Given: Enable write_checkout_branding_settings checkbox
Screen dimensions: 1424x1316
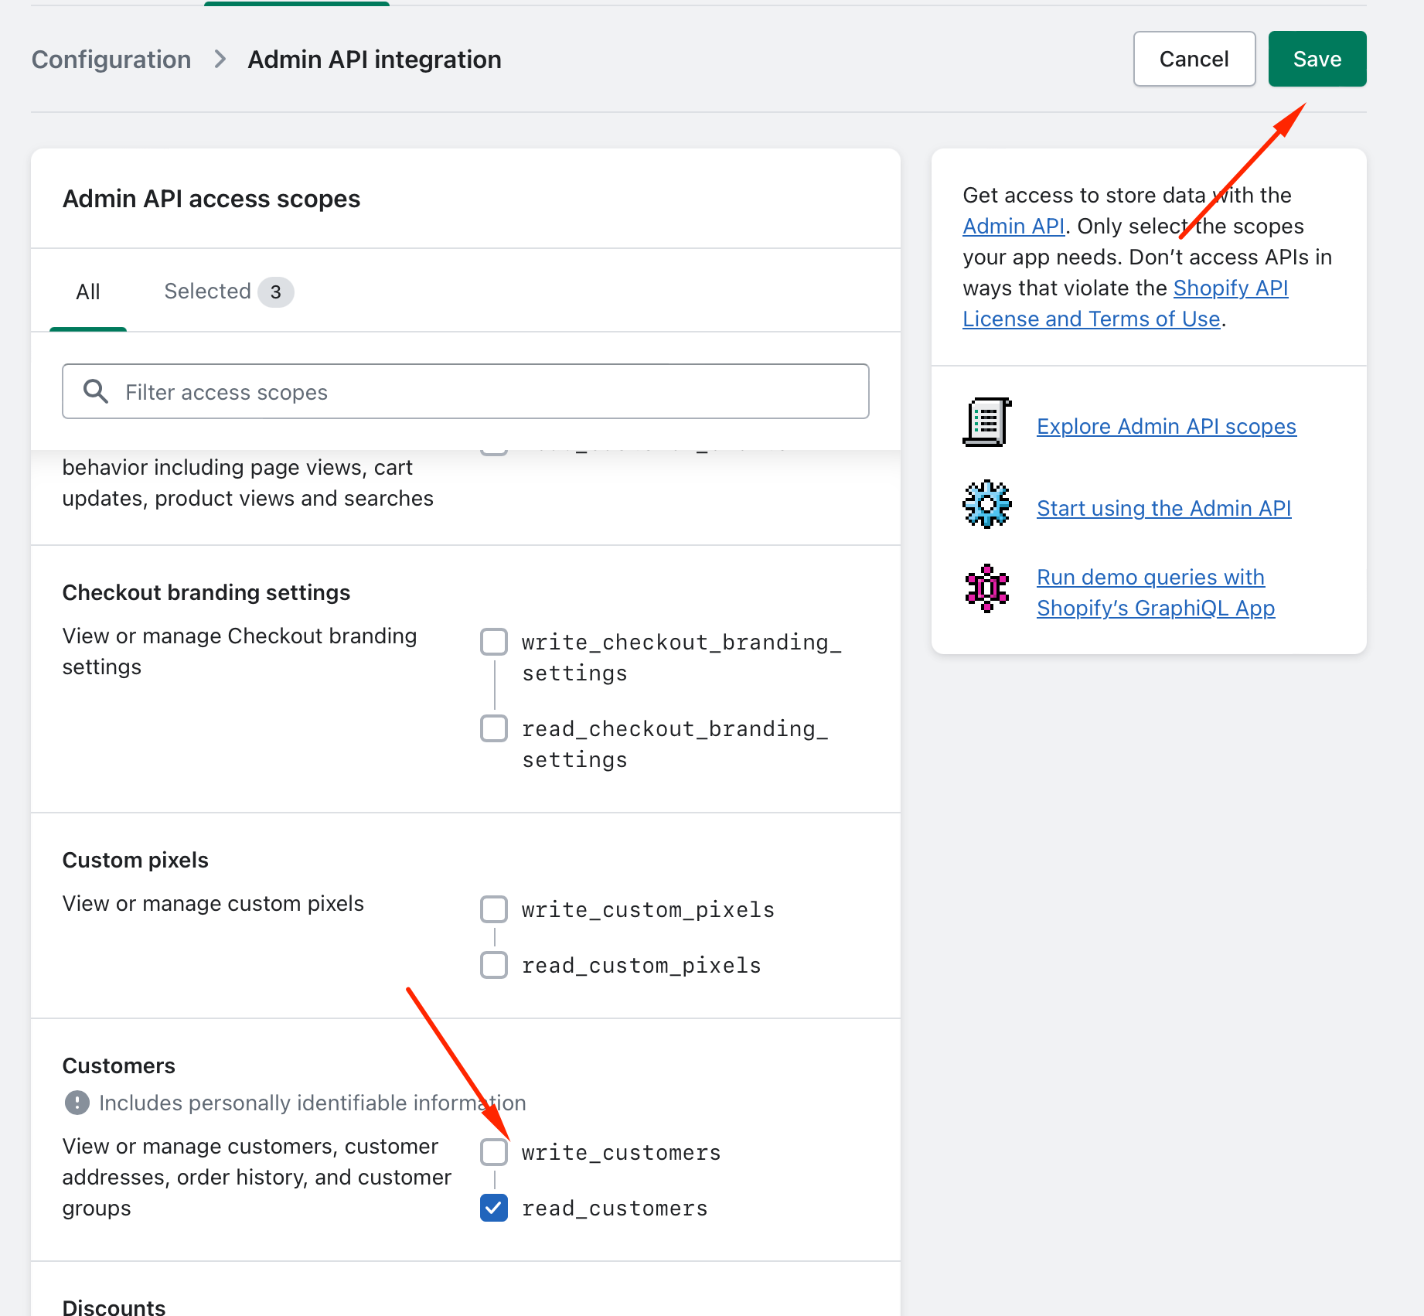Looking at the screenshot, I should point(494,642).
